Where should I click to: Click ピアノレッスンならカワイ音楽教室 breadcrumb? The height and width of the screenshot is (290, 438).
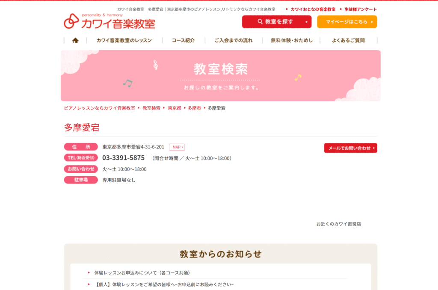99,108
